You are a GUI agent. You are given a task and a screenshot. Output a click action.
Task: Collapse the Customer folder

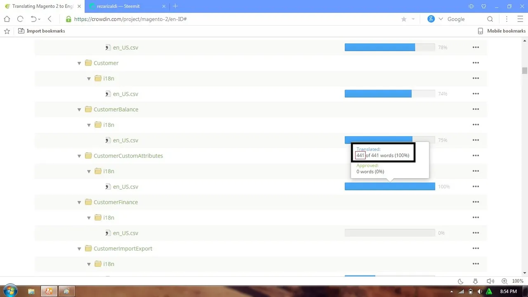click(79, 63)
